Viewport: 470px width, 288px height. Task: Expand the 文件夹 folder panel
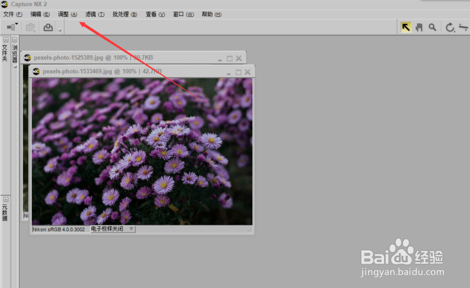tap(6, 40)
